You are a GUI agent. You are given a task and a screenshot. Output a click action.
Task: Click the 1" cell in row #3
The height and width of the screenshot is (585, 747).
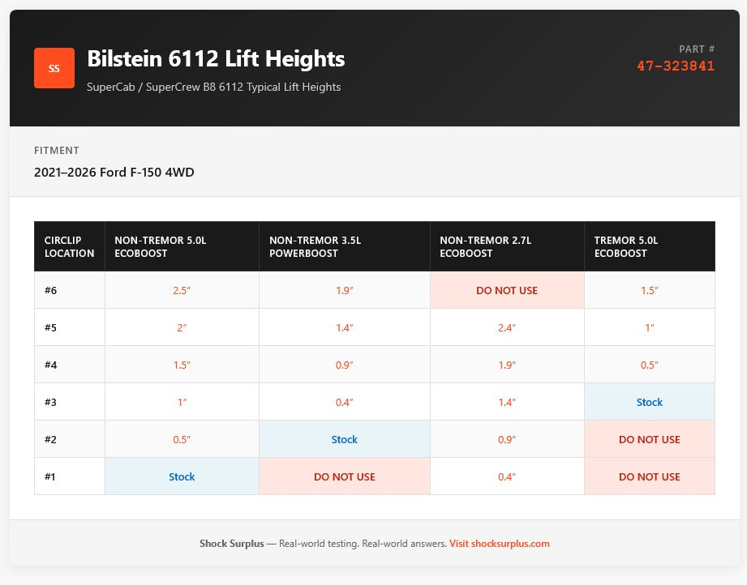tap(182, 402)
